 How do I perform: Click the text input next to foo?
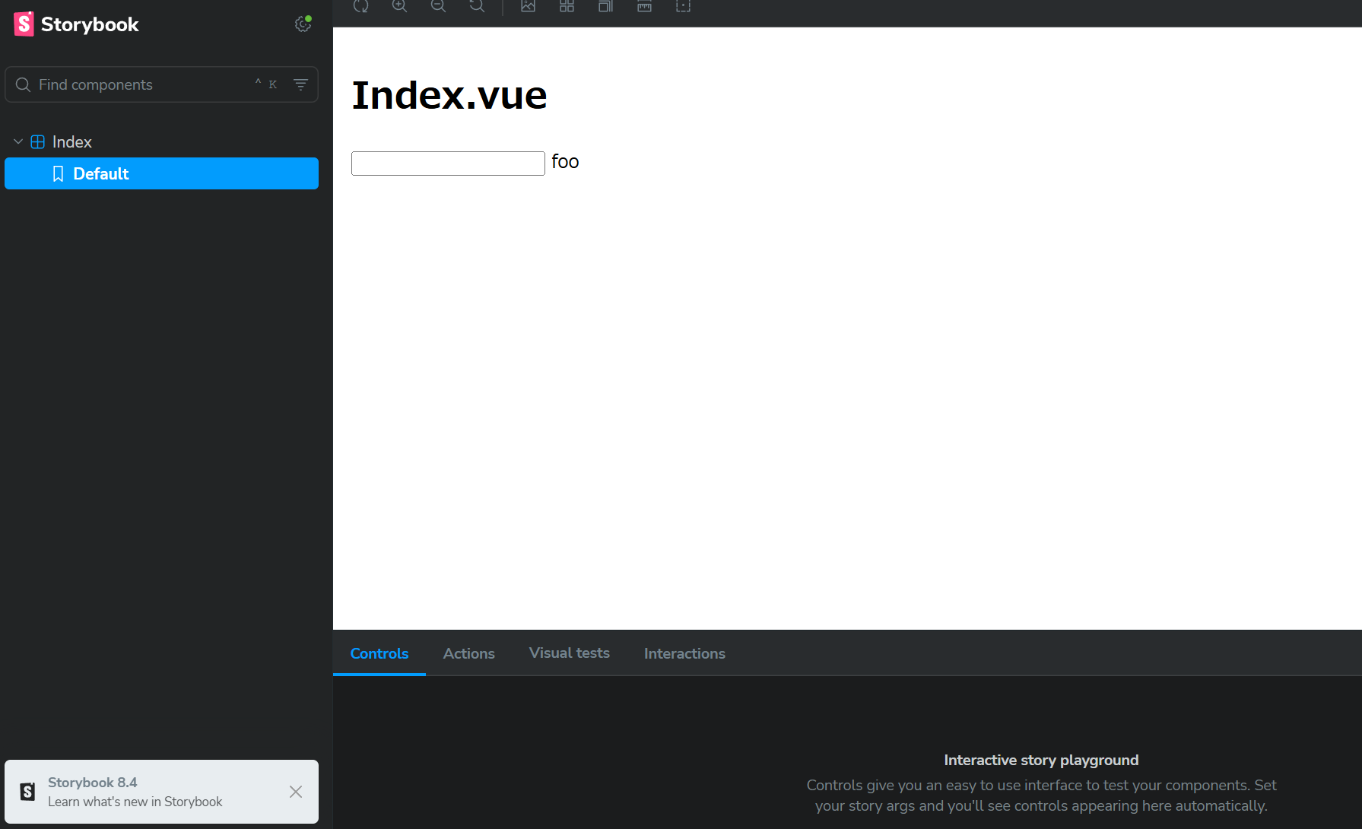448,164
